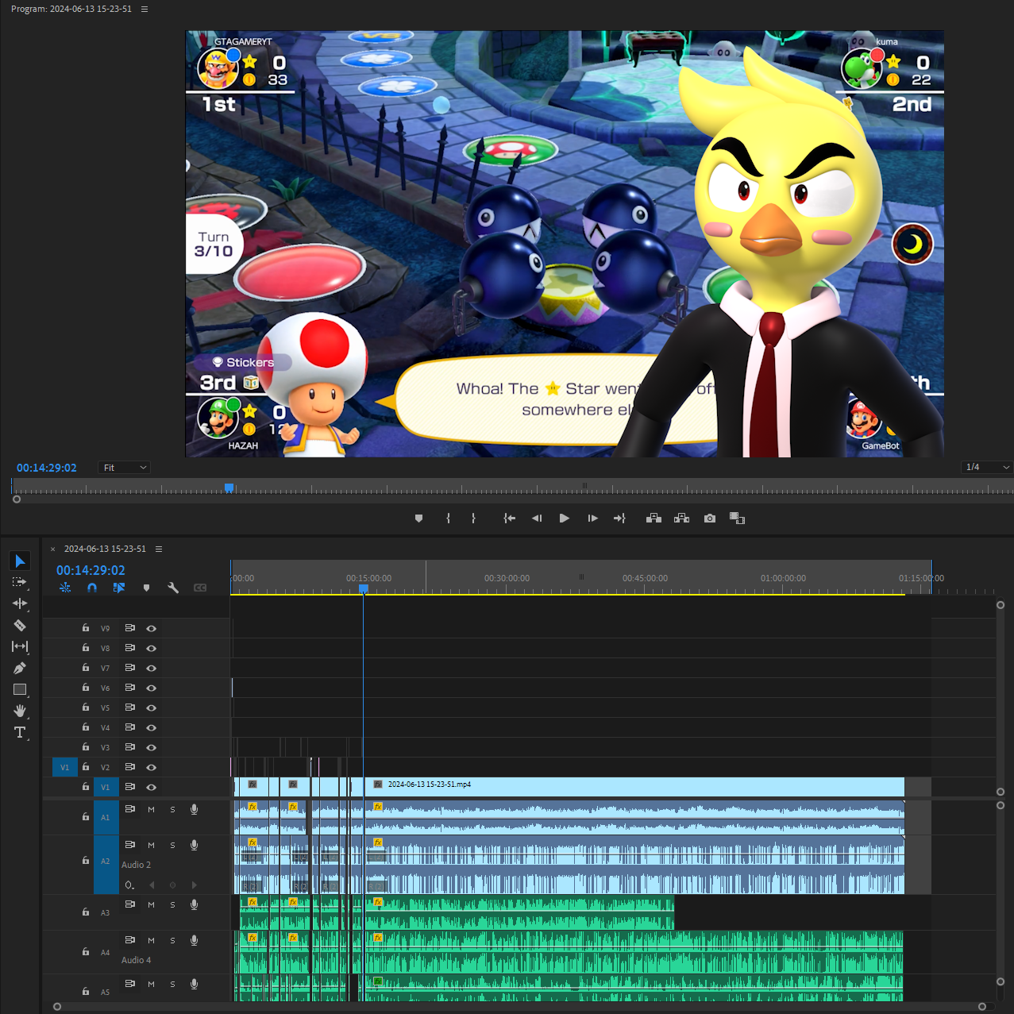
Task: Mute audio track A1
Action: (x=151, y=809)
